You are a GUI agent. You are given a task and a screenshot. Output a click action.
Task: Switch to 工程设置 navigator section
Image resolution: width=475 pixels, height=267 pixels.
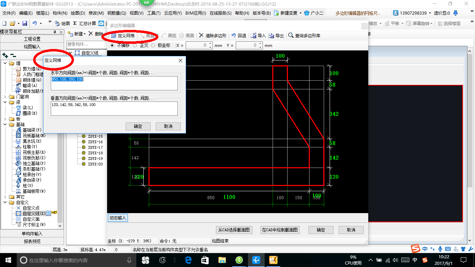pyautogui.click(x=32, y=39)
